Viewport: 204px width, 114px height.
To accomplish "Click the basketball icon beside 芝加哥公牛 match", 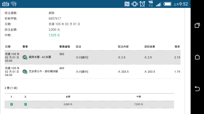I will tap(25, 72).
